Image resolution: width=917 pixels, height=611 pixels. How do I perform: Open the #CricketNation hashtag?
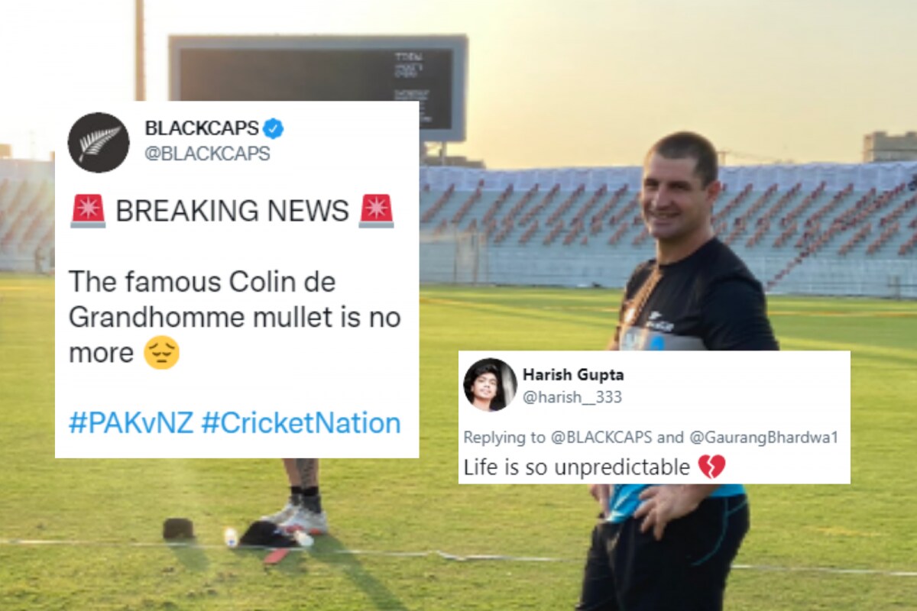coord(301,422)
